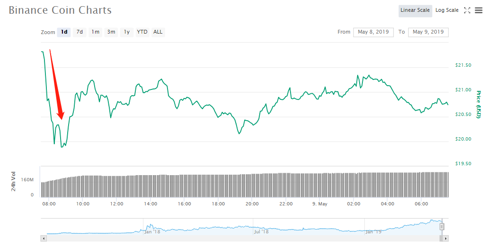
Task: Select the 1m zoom range
Action: pos(96,32)
